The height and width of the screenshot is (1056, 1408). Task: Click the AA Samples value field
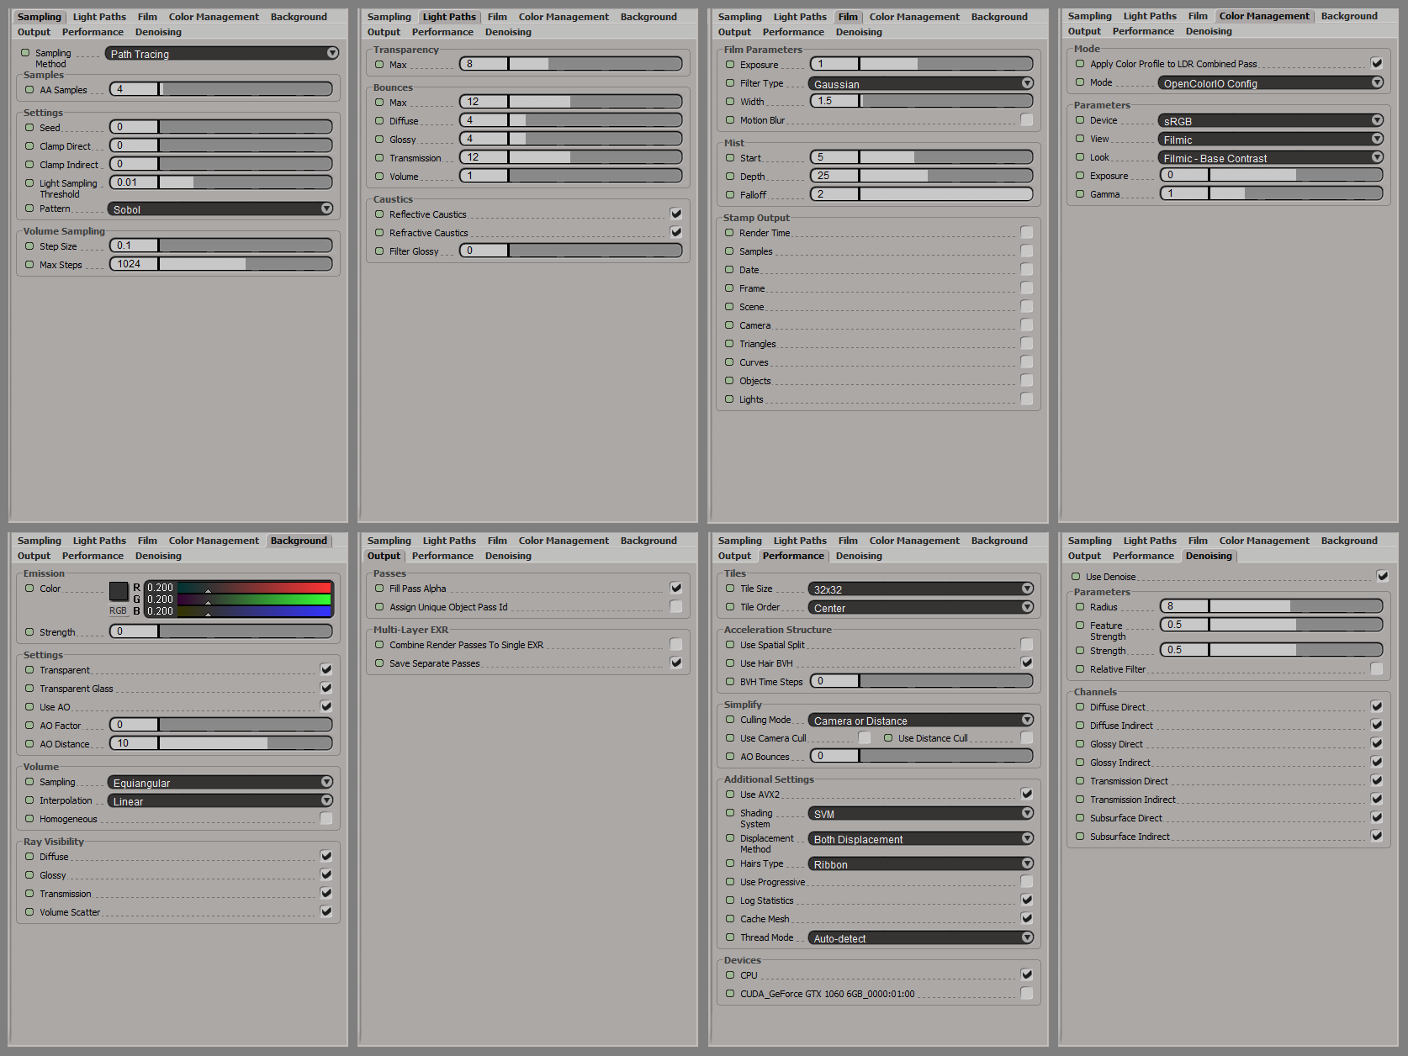[x=135, y=89]
